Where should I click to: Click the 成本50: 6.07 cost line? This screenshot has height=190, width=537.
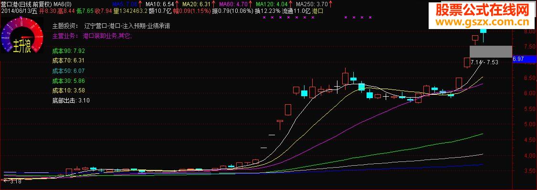pyautogui.click(x=68, y=71)
